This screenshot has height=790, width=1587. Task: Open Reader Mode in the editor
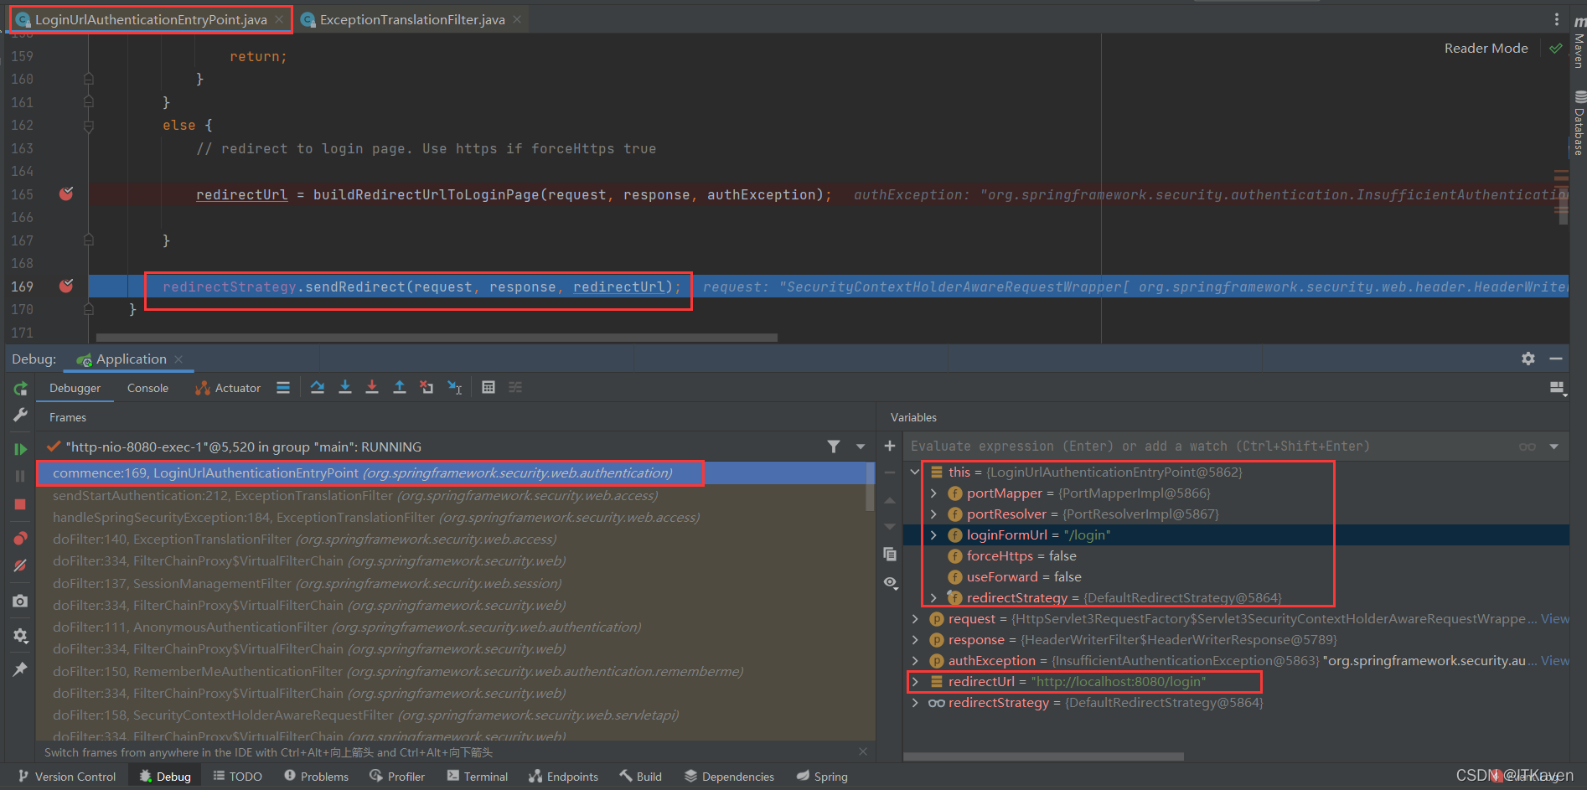point(1485,48)
